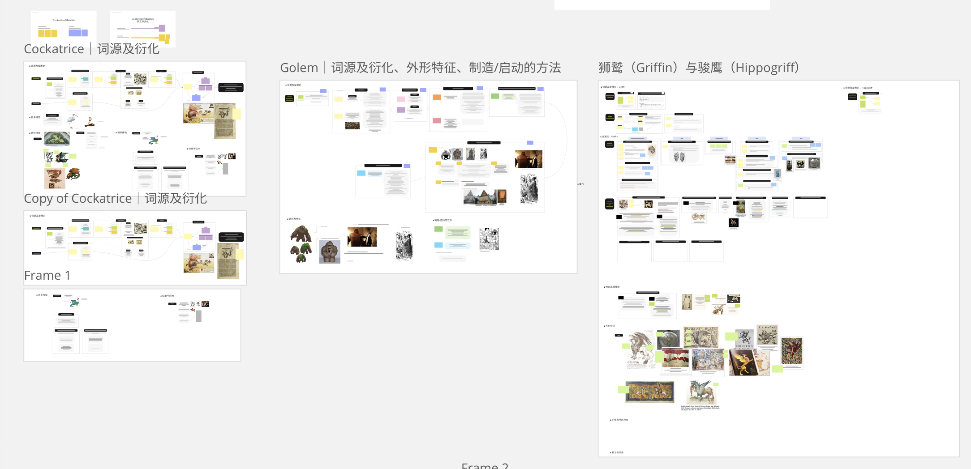971x469 pixels.
Task: Select the colorful cockatrice illustration in Cockatrice frame
Action: tap(198, 114)
